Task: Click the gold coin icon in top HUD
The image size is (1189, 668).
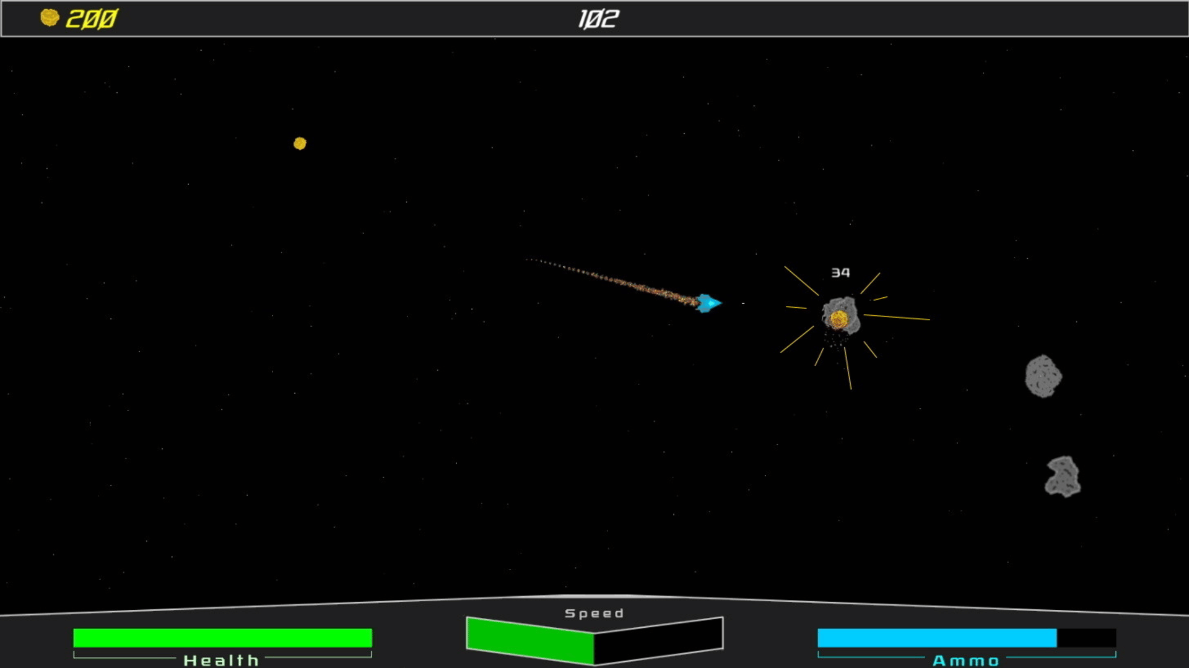Action: click(x=50, y=18)
